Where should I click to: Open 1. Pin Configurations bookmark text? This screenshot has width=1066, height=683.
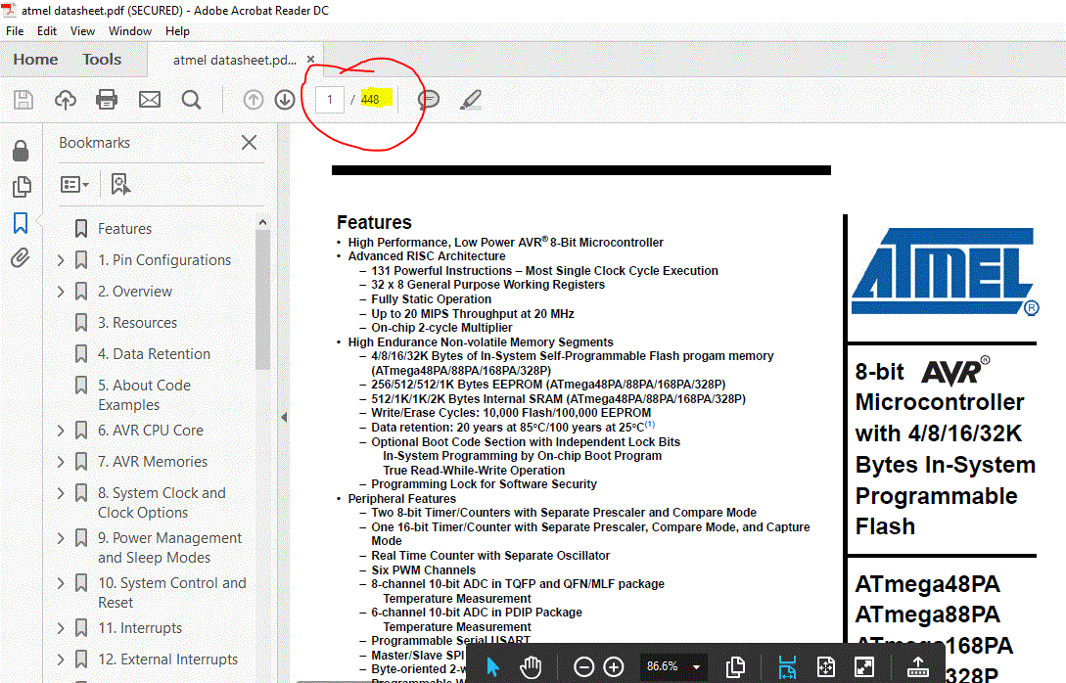point(163,260)
